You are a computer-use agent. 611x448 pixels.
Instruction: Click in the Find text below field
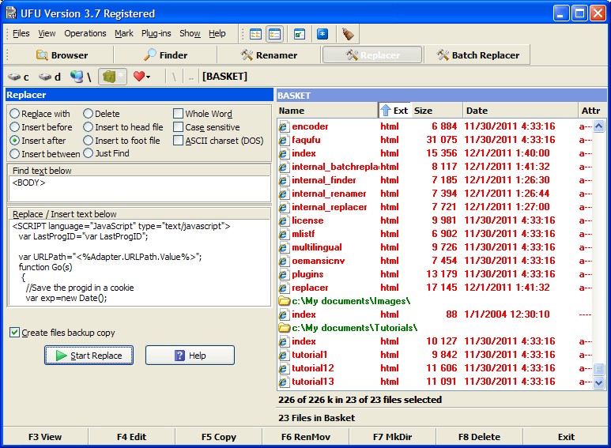[138, 189]
